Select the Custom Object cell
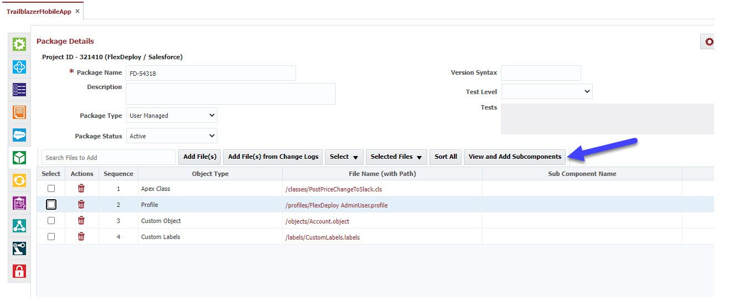 pyautogui.click(x=210, y=221)
